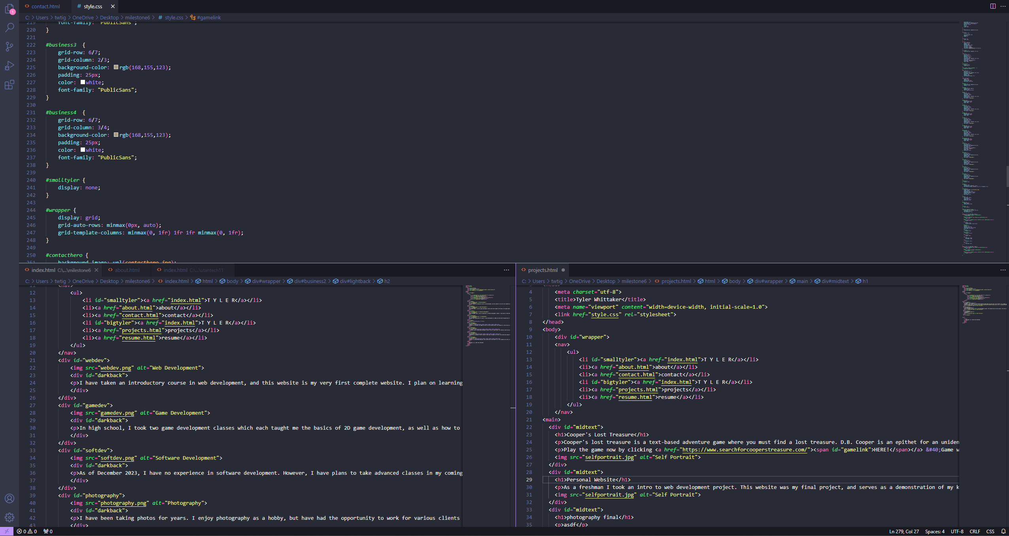Split the top editor group

coord(993,6)
